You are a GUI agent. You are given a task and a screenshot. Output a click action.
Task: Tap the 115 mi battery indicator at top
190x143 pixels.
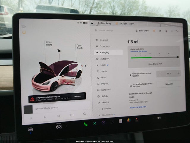[82, 23]
